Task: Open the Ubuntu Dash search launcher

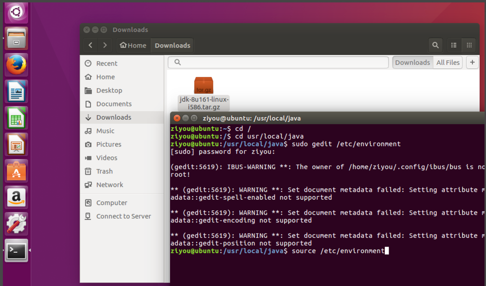Action: (x=16, y=13)
